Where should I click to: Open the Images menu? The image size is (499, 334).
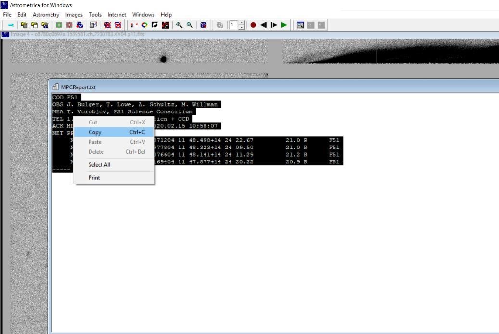pyautogui.click(x=74, y=15)
